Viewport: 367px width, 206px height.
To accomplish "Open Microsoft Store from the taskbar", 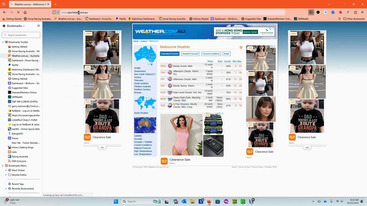I will coord(218,201).
